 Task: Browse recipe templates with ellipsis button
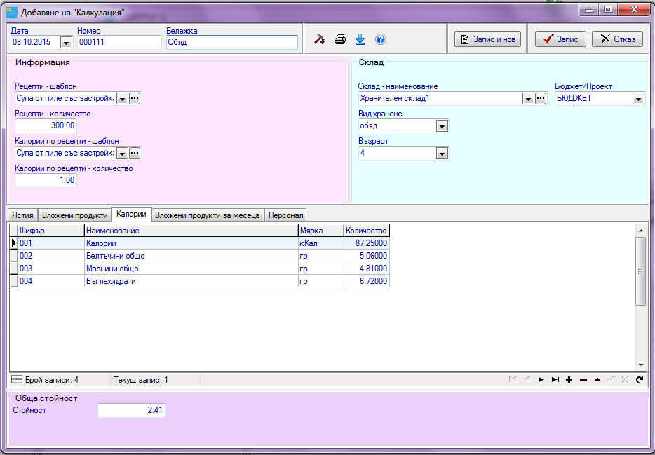click(135, 99)
